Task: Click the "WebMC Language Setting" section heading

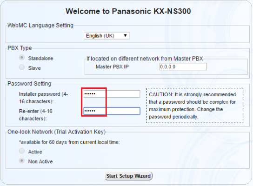Action: 40,25
